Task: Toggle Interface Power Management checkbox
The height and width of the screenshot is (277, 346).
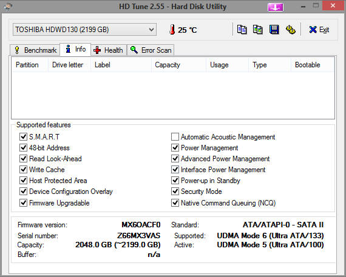Action: point(175,170)
